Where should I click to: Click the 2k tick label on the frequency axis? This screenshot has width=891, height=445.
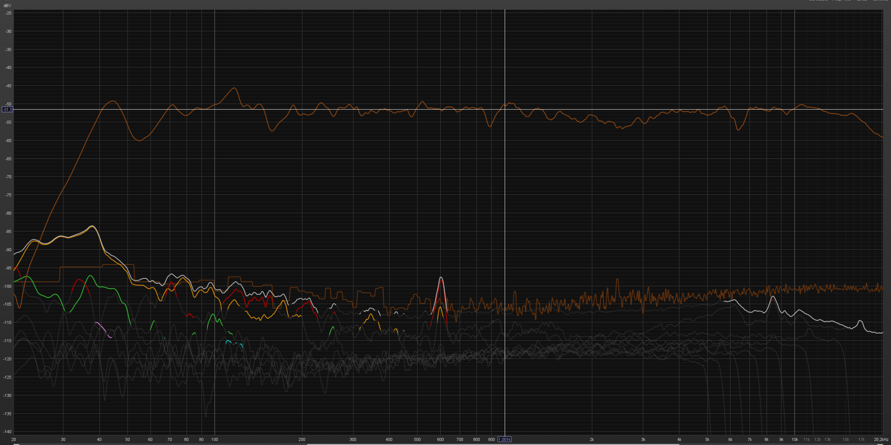pyautogui.click(x=592, y=439)
